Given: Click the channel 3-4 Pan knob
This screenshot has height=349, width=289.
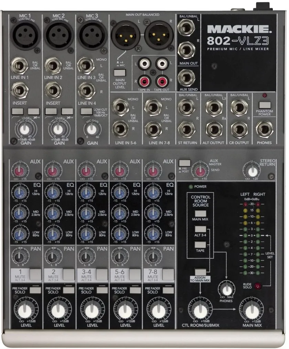Looking at the screenshot, I should (86, 256).
